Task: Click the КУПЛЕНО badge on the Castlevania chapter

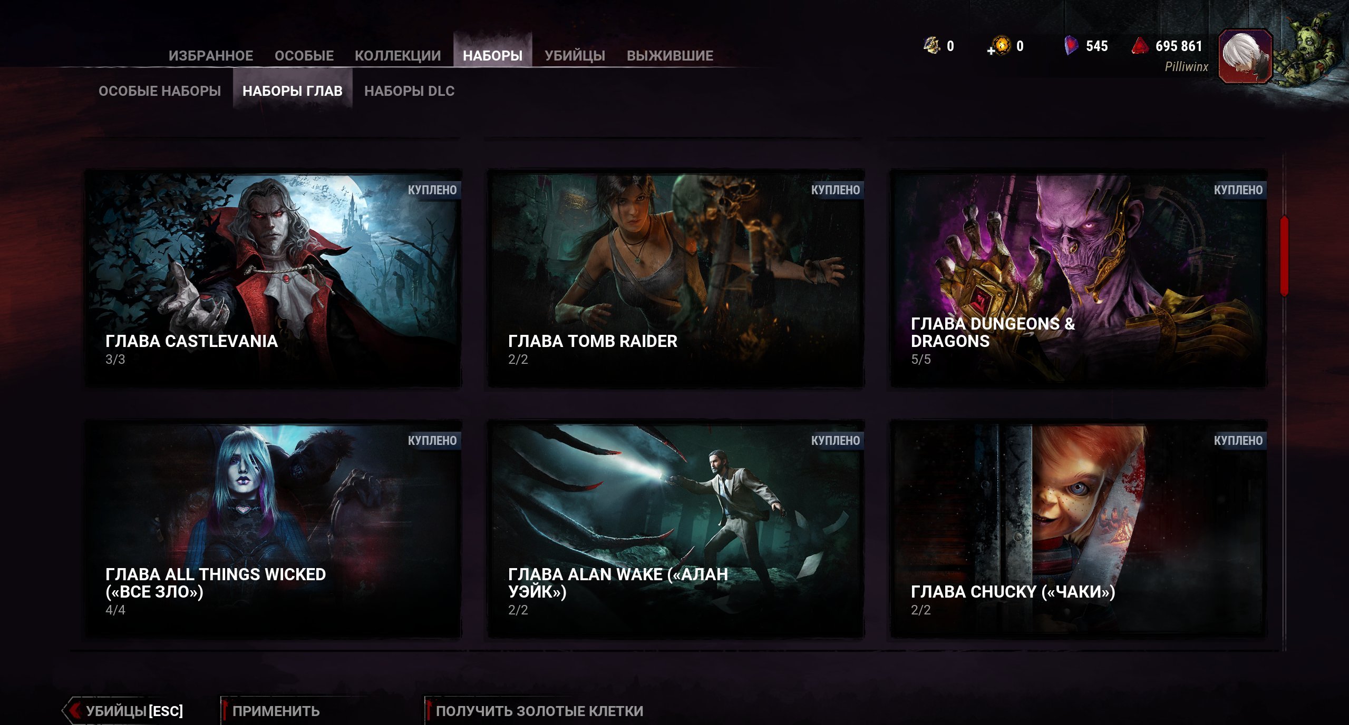Action: 432,190
